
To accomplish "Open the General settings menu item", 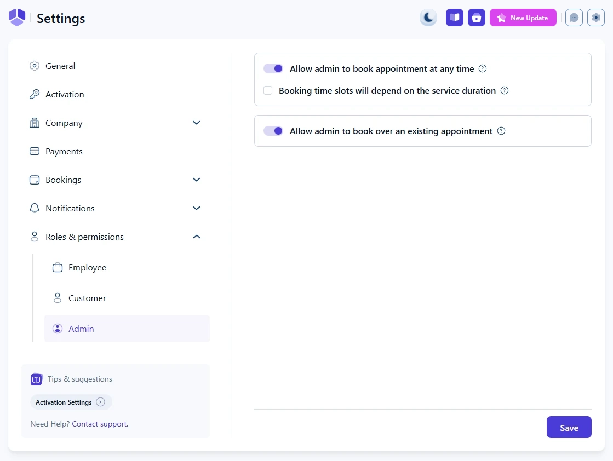I will [60, 66].
